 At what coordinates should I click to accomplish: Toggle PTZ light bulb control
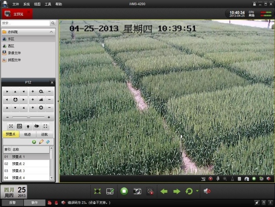tap(28, 126)
